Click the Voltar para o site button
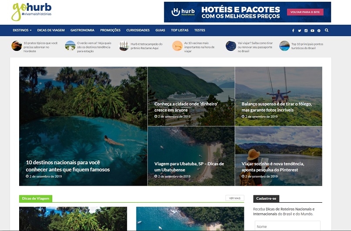 pyautogui.click(x=305, y=12)
